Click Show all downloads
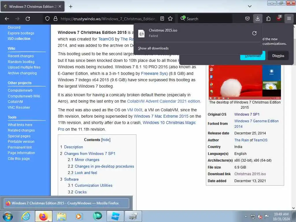 (153, 48)
